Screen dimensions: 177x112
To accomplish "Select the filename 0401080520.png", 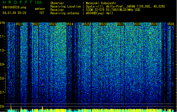I will pos(14,8).
